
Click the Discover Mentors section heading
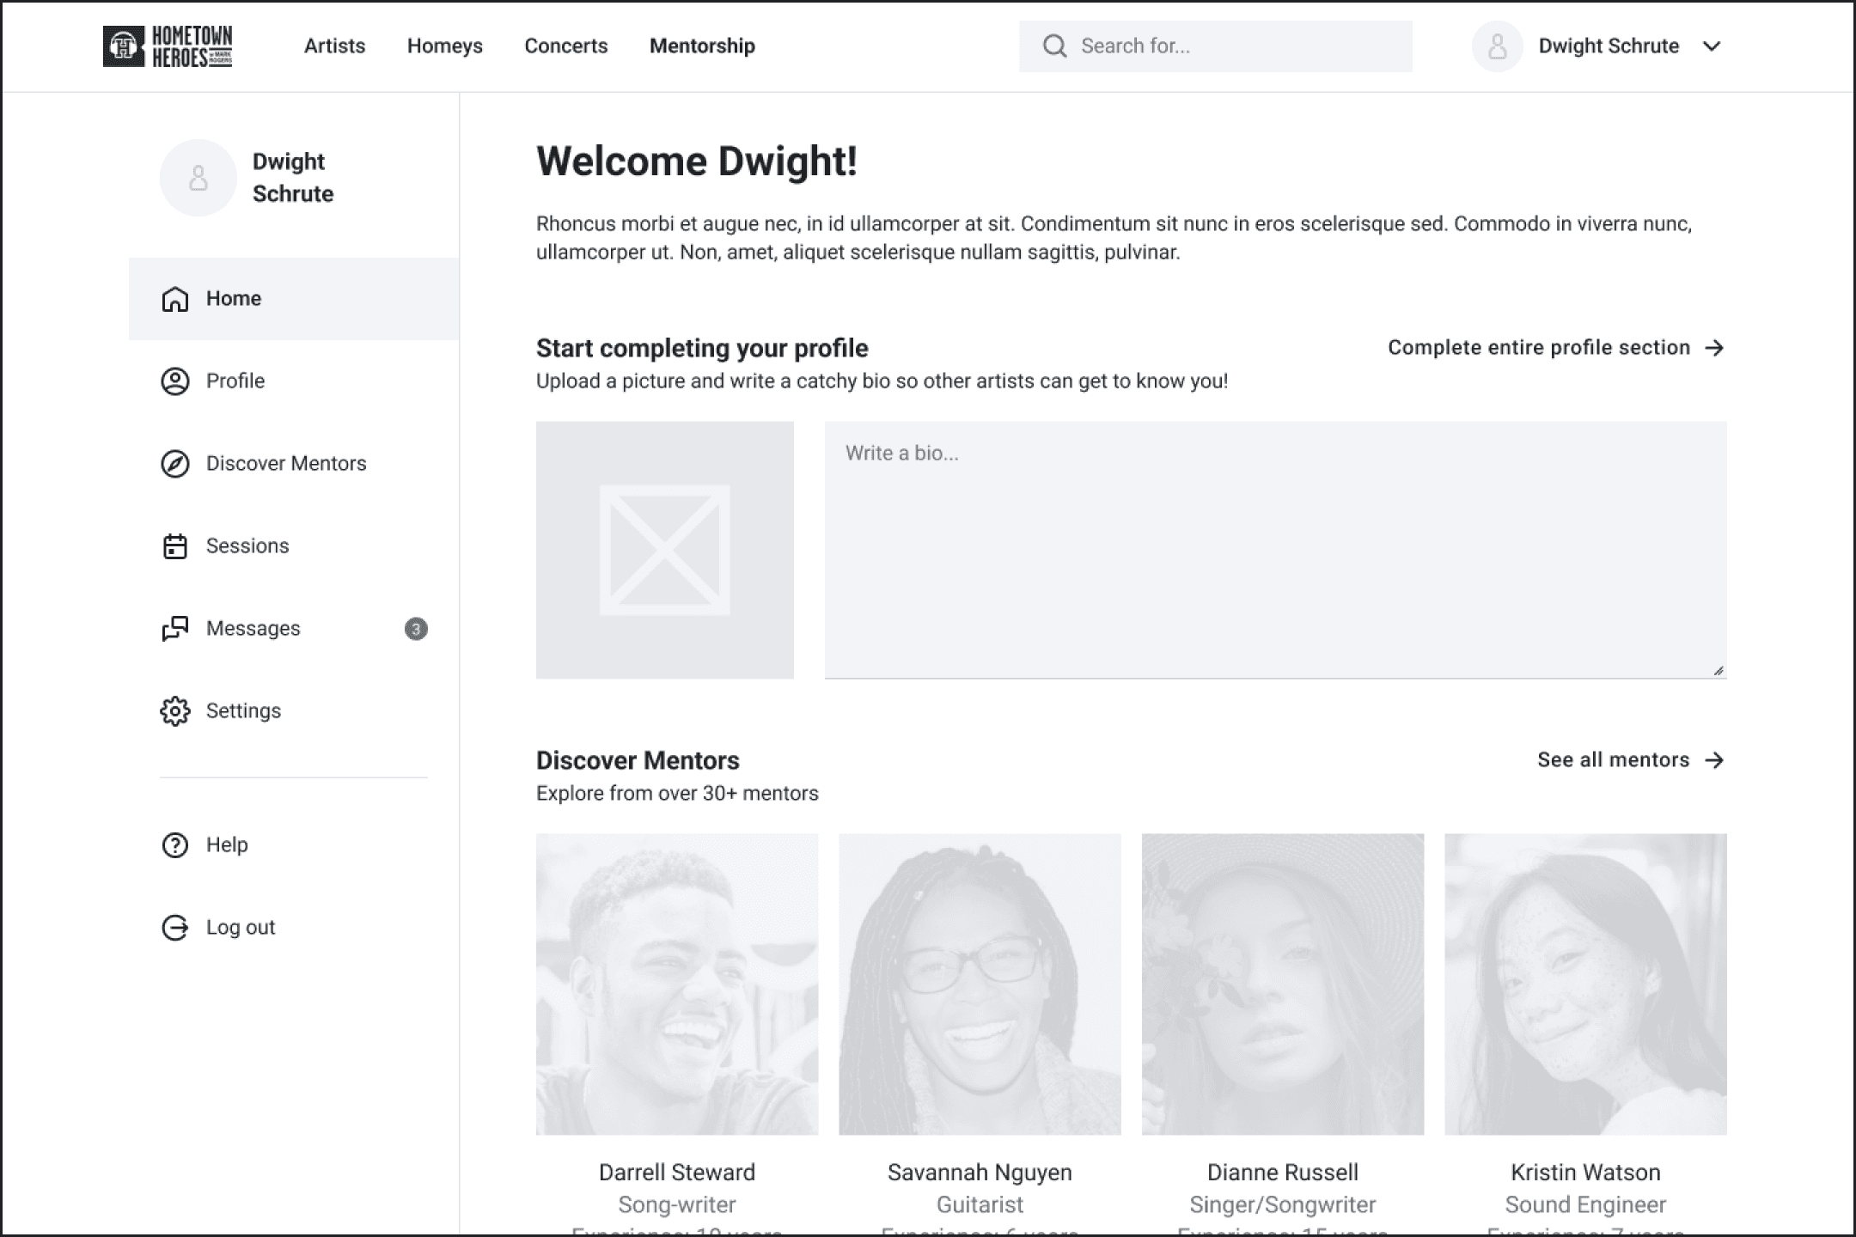638,760
